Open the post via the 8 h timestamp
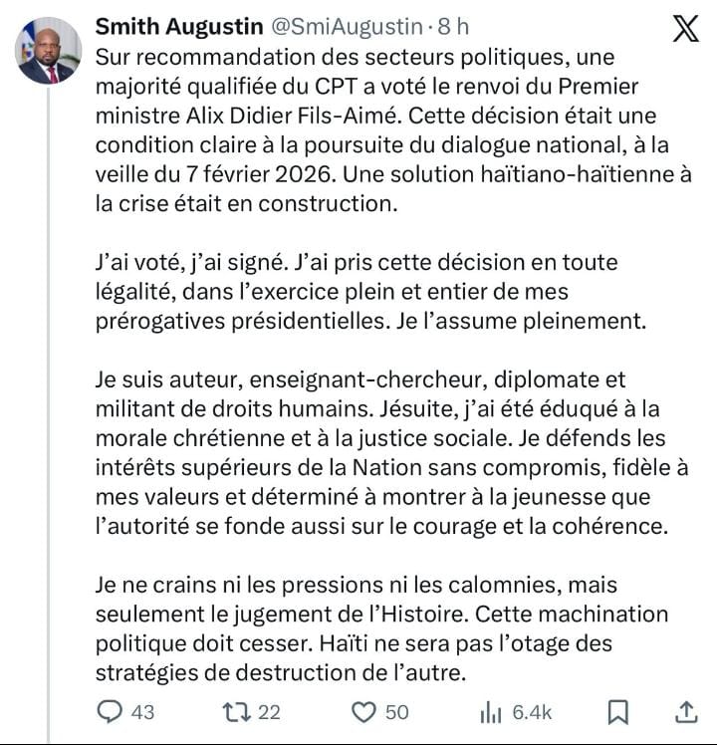The height and width of the screenshot is (745, 717). [x=444, y=27]
